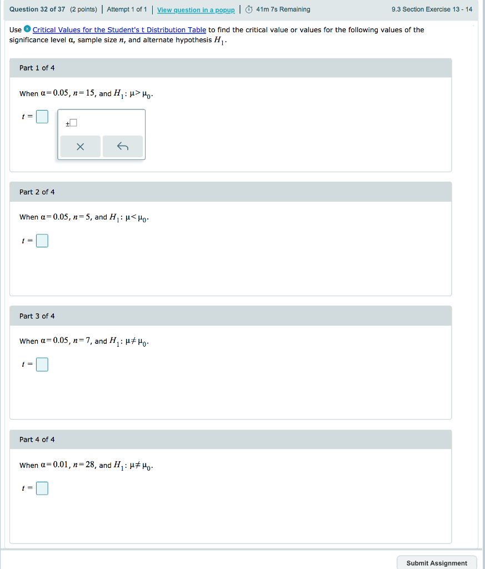This screenshot has width=485, height=569.
Task: Select the plus-minus symbol in the palette
Action: point(68,122)
